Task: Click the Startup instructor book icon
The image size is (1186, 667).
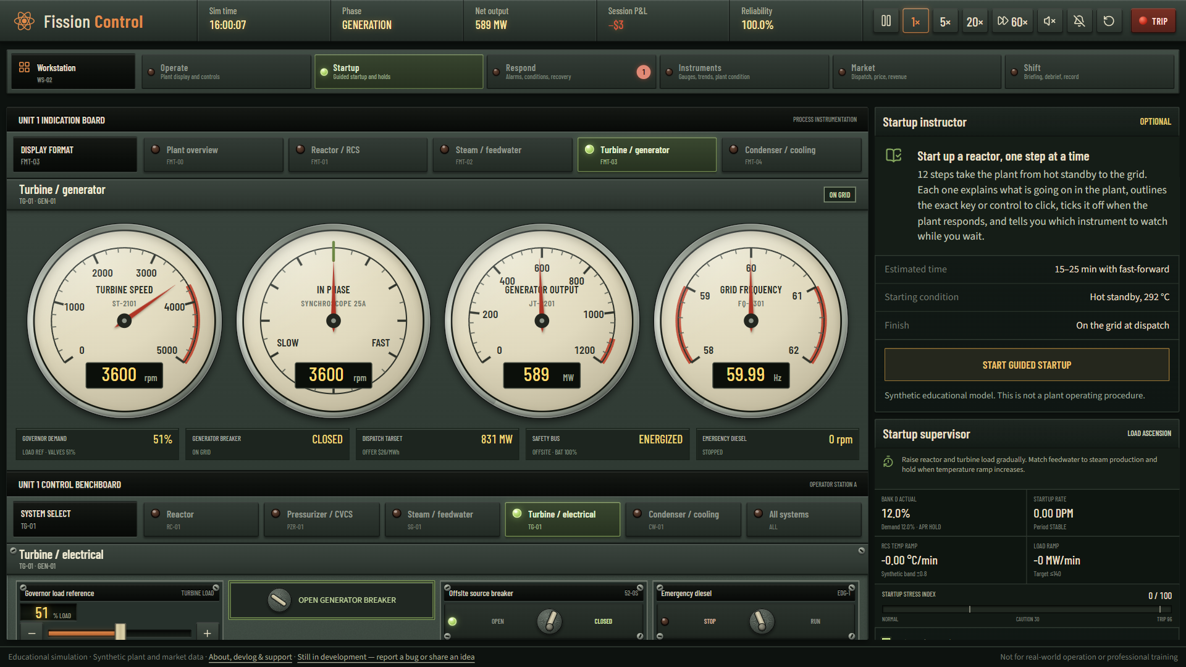Action: click(894, 155)
